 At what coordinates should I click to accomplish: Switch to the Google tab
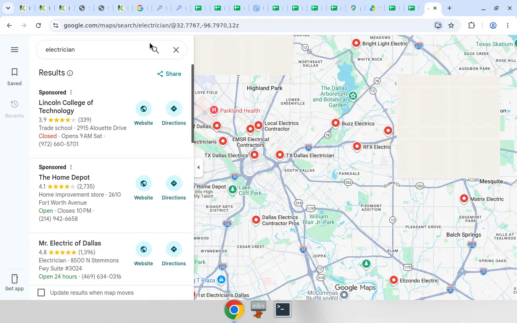tap(140, 8)
